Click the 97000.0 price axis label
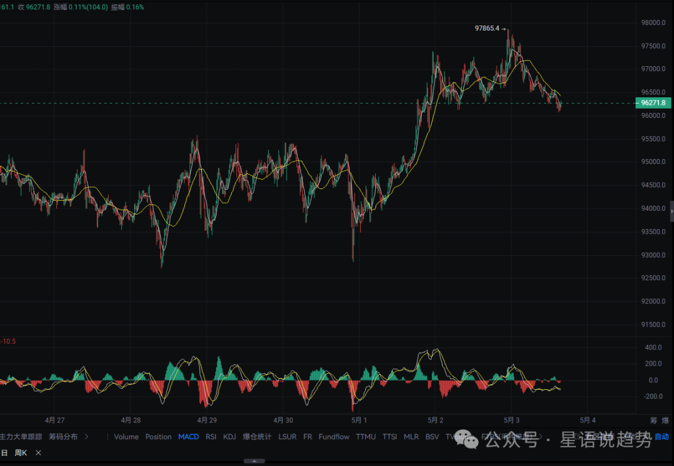 click(x=653, y=69)
